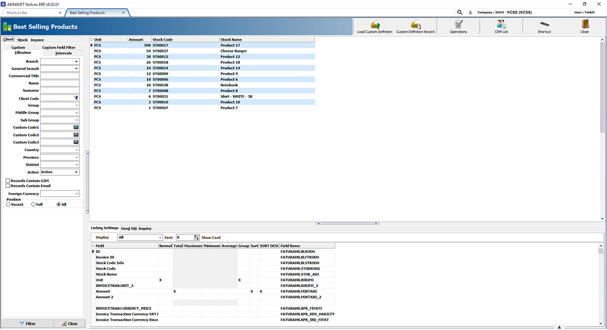
Task: Click the Show Card label
Action: (x=211, y=238)
